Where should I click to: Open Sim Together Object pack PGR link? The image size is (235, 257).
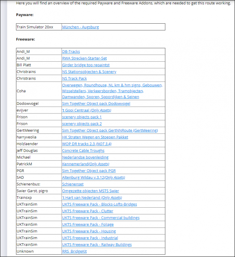click(x=89, y=171)
